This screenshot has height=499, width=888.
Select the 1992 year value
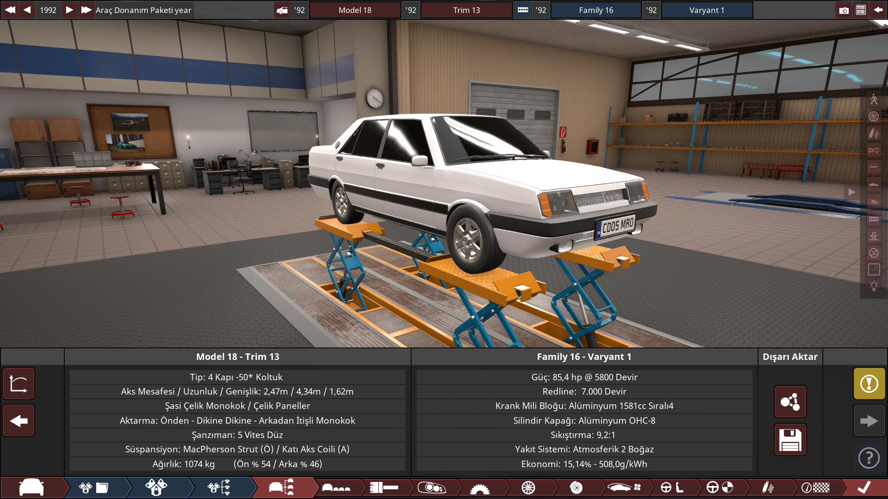48,10
